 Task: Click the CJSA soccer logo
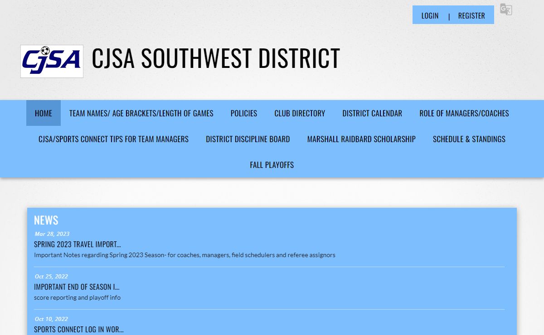(x=52, y=61)
